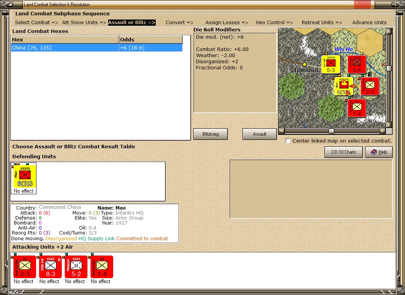
Task: Select the Att Snow Units subphase
Action: [x=84, y=23]
